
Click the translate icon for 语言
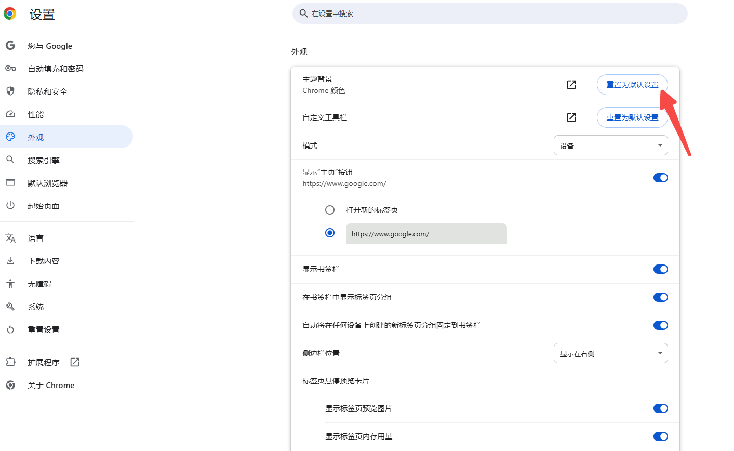click(x=10, y=238)
